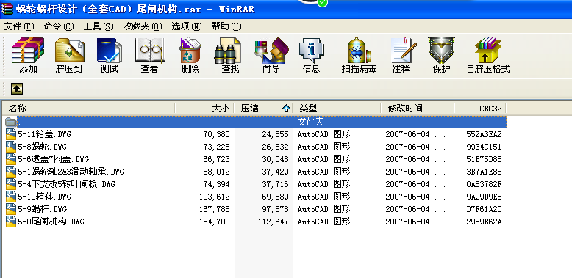Select file 5-9蜗杆.DWG

(x=43, y=209)
